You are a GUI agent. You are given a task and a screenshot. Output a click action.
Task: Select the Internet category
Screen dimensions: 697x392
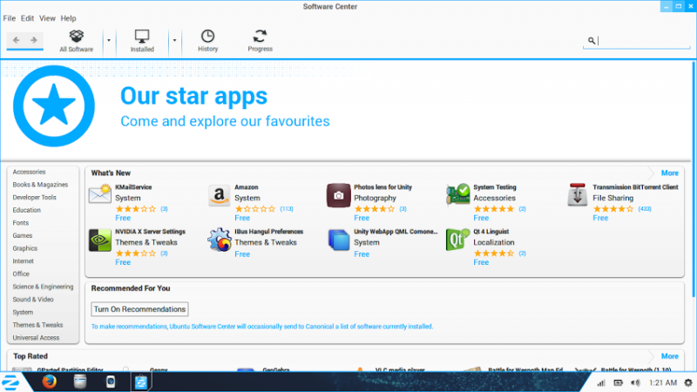click(x=24, y=261)
